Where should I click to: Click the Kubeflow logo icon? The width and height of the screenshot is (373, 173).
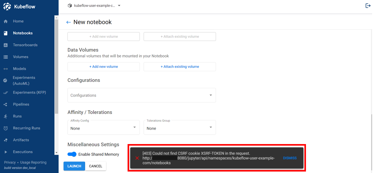point(7,6)
